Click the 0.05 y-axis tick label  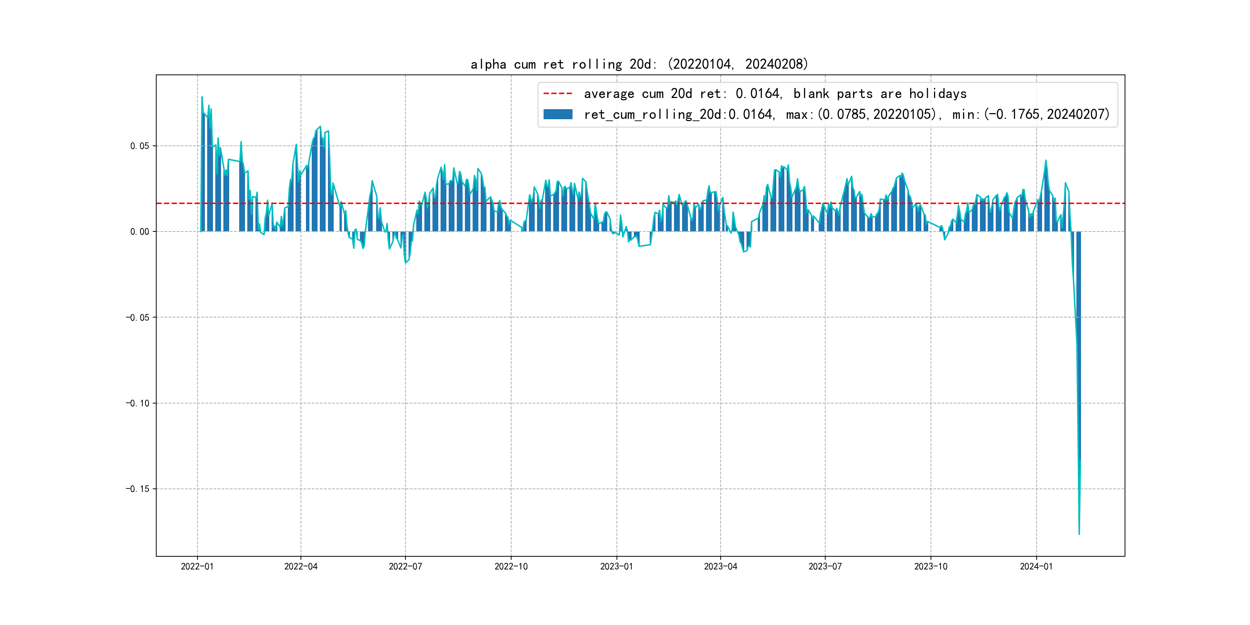[x=139, y=146]
